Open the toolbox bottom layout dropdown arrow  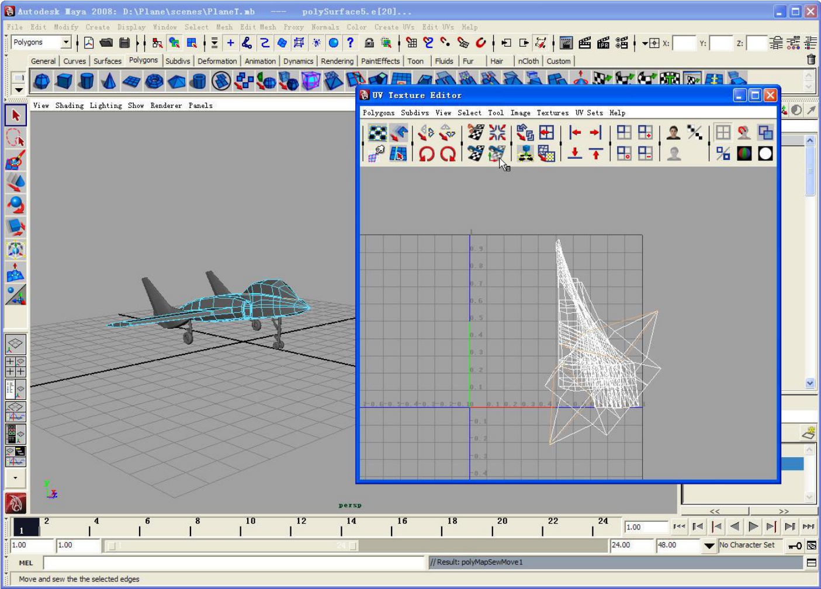point(16,478)
